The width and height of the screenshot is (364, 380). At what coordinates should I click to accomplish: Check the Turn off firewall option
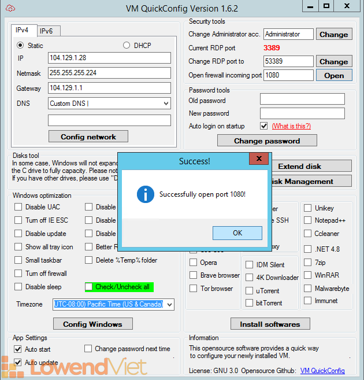pos(18,274)
